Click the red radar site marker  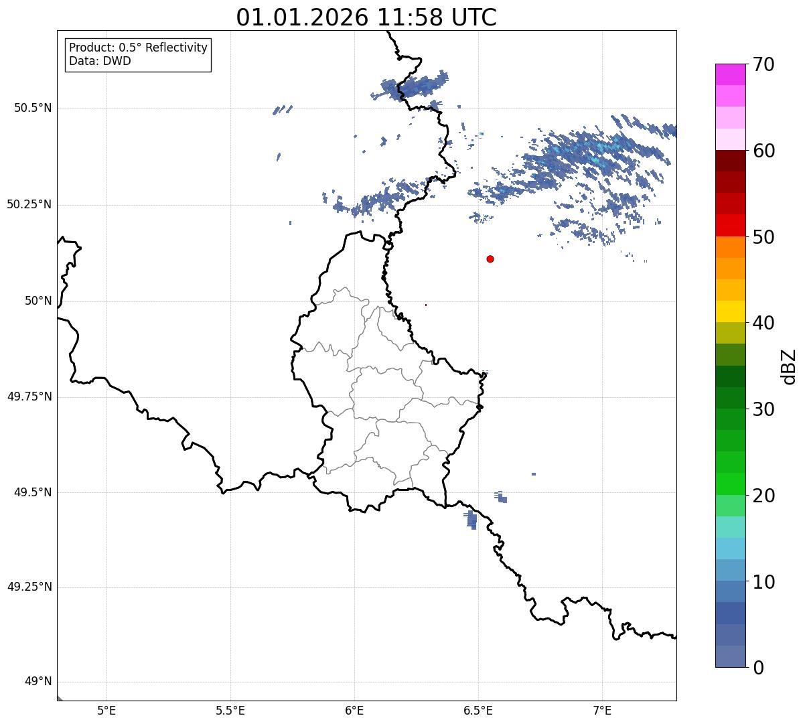[x=490, y=259]
